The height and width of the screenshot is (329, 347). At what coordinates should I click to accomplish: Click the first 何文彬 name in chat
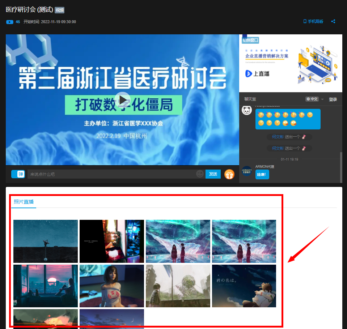click(278, 137)
